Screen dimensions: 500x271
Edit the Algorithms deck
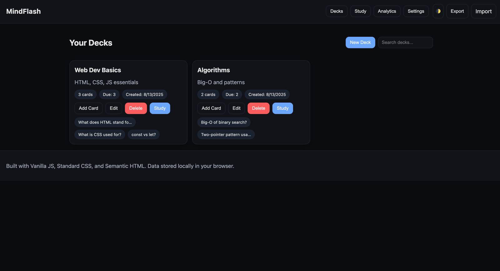(x=237, y=108)
